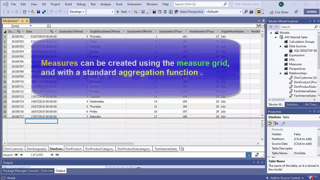The width and height of the screenshot is (320, 180).
Task: Expand the formula bar with double chevron
Action: [259, 26]
